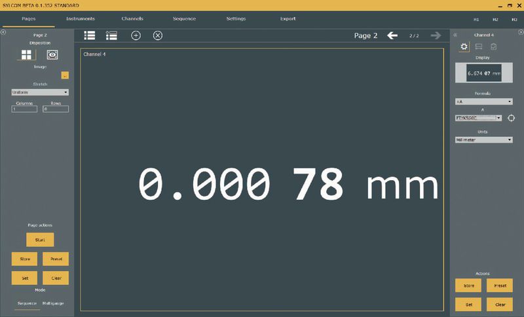
Task: Click the Columns input field
Action: click(24, 109)
